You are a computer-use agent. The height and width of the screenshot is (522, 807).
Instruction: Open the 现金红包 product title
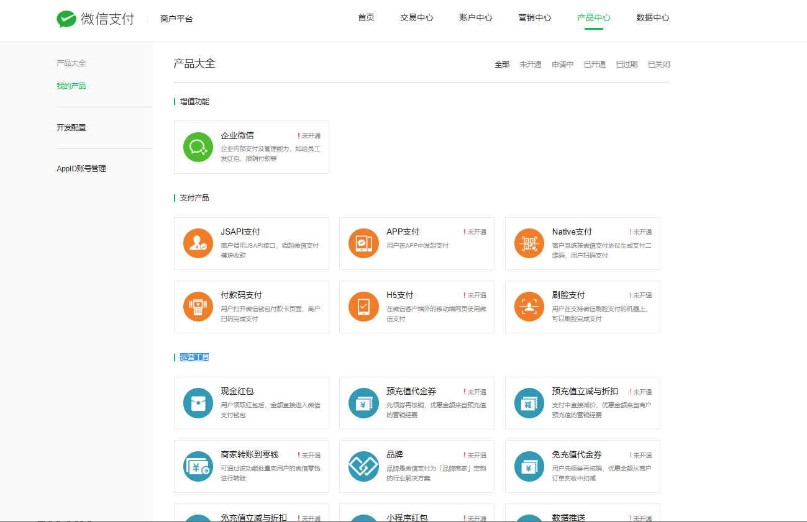point(237,391)
